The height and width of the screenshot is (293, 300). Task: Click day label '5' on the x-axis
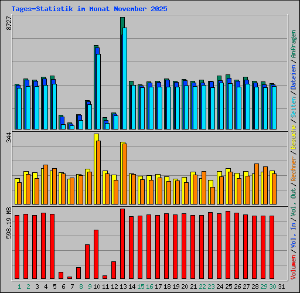pos(54,287)
